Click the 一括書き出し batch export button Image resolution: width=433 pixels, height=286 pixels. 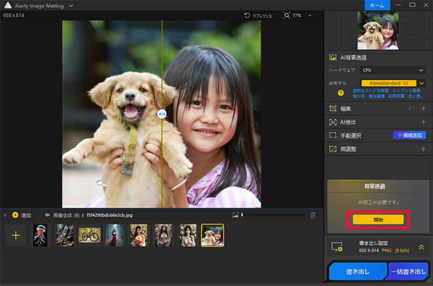pyautogui.click(x=408, y=271)
